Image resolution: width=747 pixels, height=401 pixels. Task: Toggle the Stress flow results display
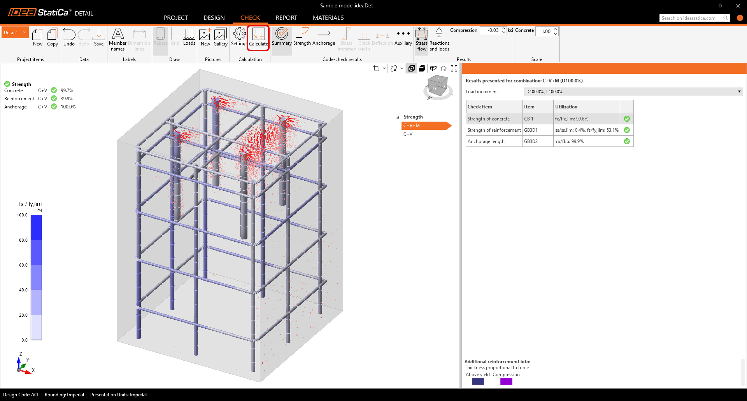421,39
